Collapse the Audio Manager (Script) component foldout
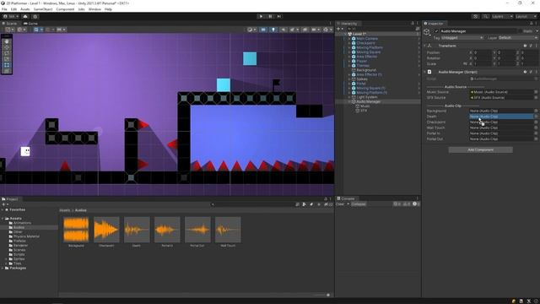 pos(424,72)
